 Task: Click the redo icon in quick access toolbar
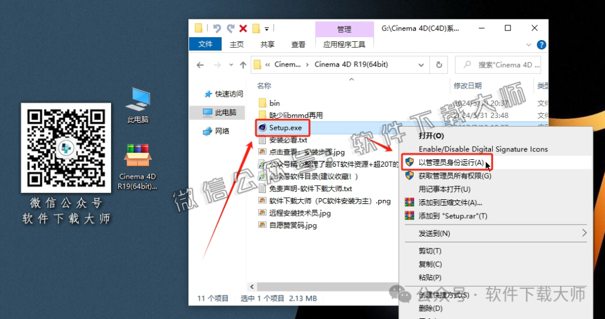point(230,28)
